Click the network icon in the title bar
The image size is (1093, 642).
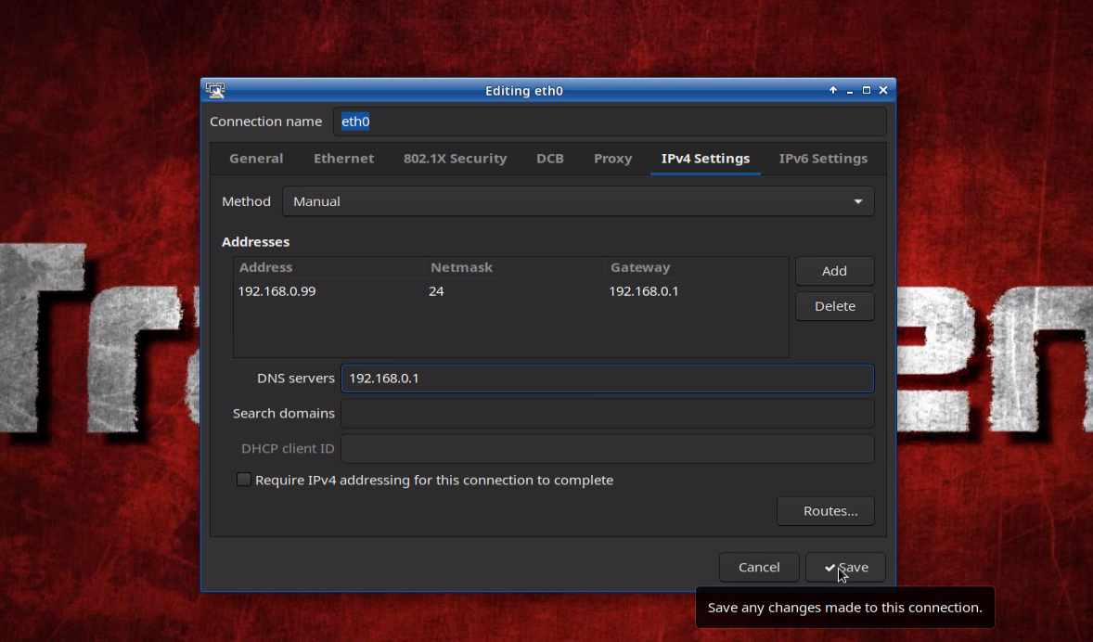point(215,90)
